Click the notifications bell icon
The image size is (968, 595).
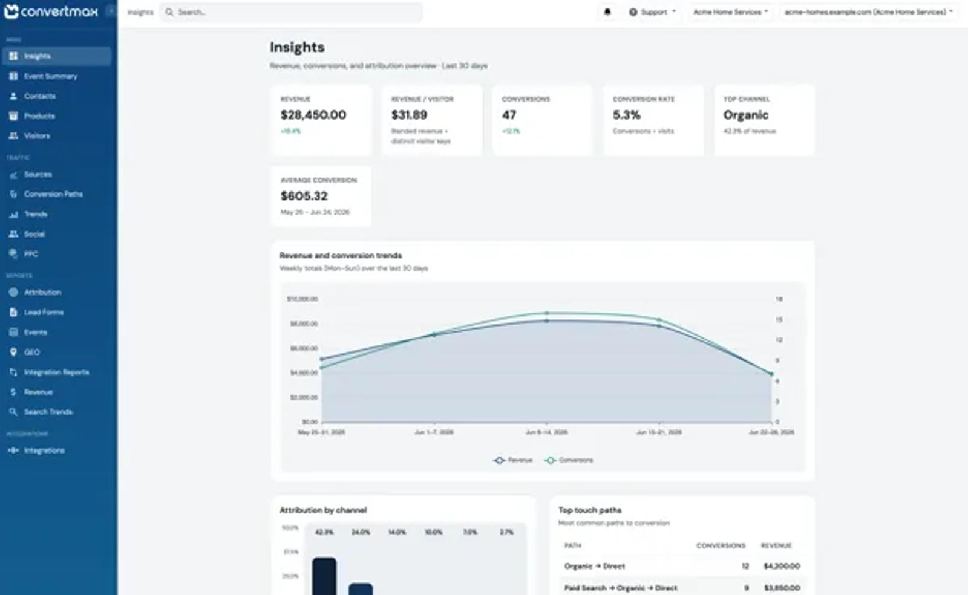[607, 12]
